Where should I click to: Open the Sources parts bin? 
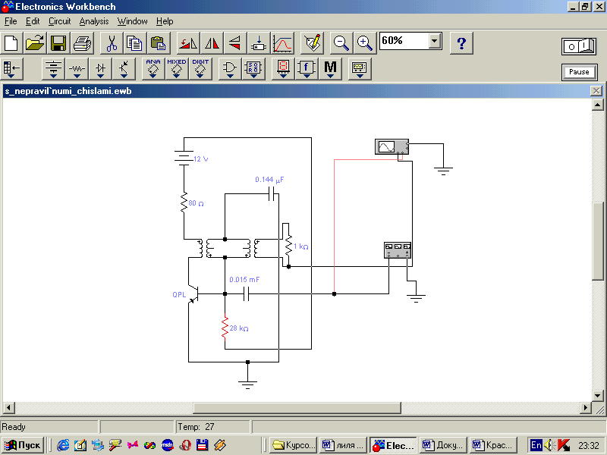53,69
